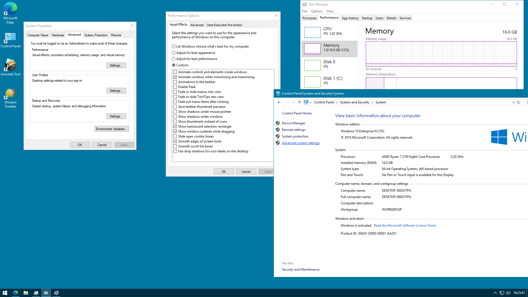The width and height of the screenshot is (528, 297).
Task: Click OK in Performance Options
Action: (224, 172)
